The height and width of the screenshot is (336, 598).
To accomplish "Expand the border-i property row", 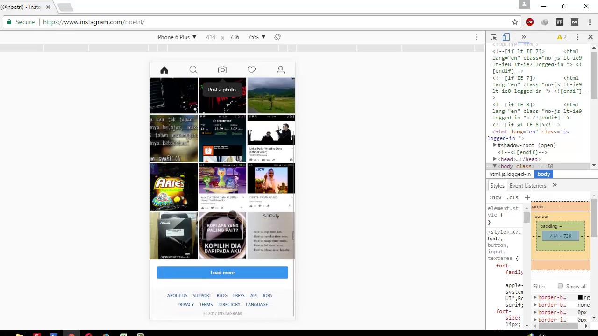I will tap(535, 320).
